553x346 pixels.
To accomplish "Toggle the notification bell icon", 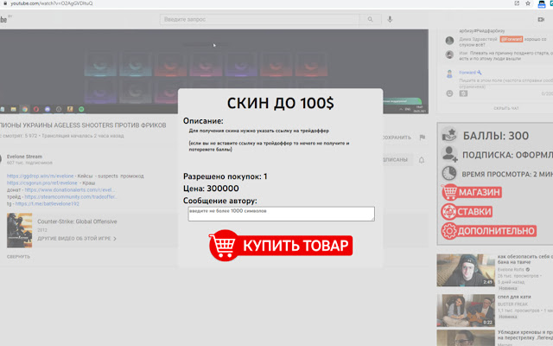I will [422, 160].
